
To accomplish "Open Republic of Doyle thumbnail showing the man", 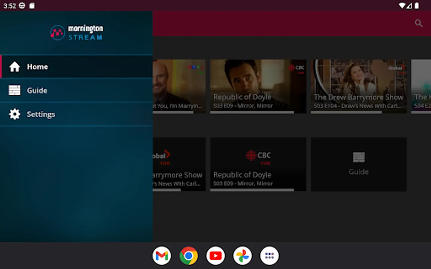I will 258,86.
